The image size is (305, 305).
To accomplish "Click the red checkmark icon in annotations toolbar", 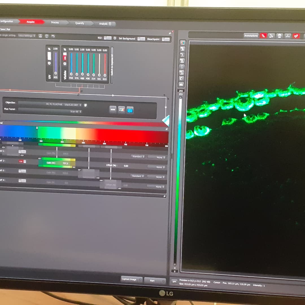I will [x=296, y=36].
